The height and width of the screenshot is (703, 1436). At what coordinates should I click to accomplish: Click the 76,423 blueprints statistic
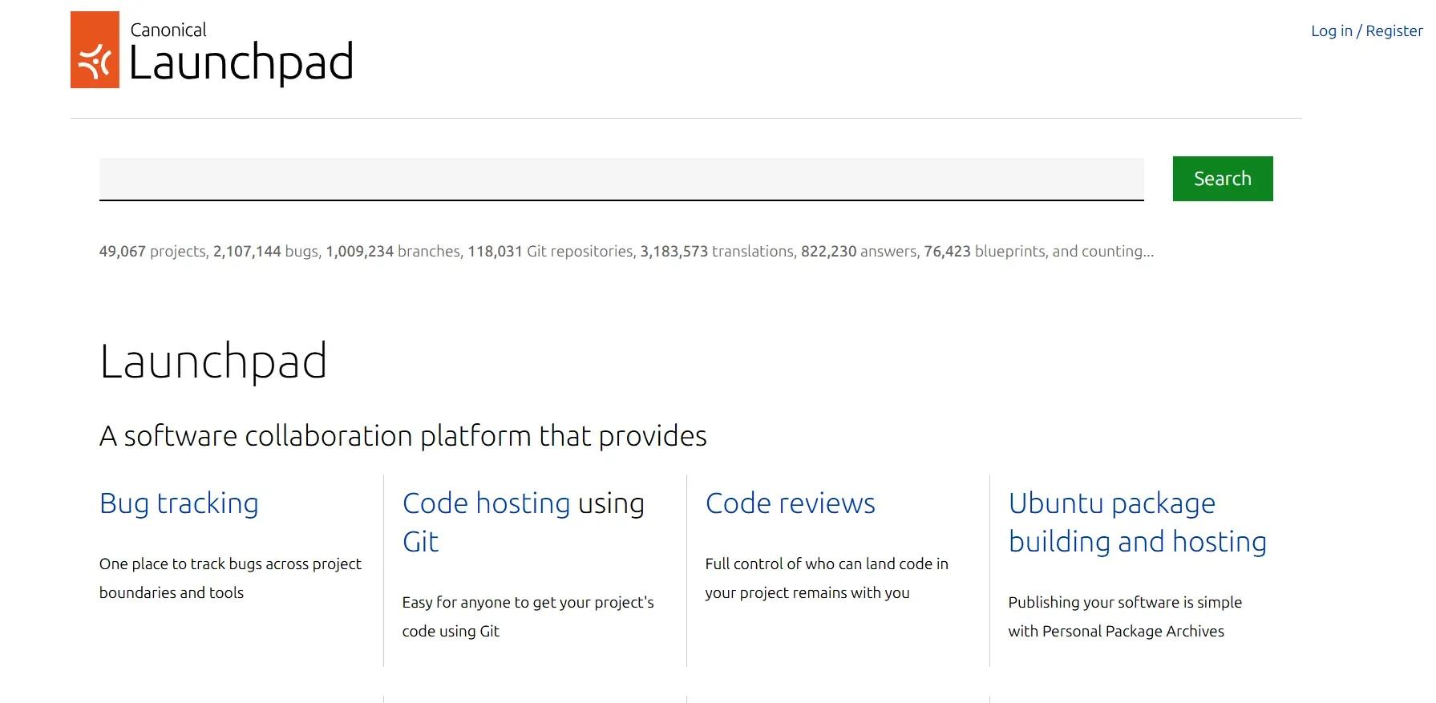984,251
